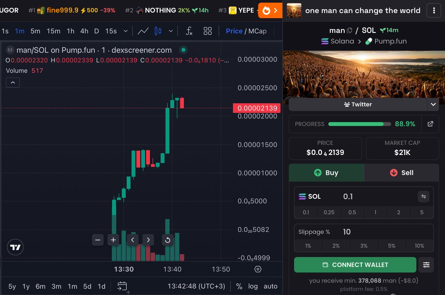Click the bonding progress bar
This screenshot has height=295, width=445.
click(360, 124)
